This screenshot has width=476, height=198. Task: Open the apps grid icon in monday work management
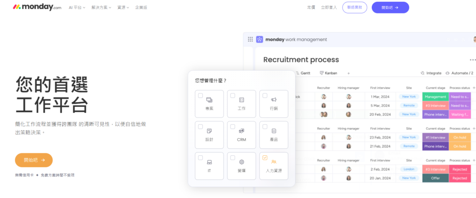click(x=251, y=39)
